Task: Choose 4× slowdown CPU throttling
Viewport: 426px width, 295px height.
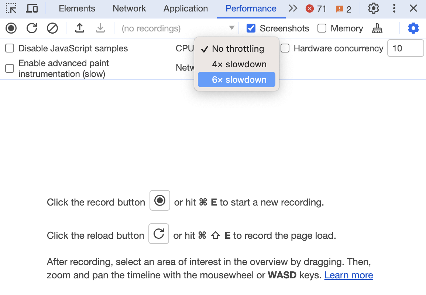Action: point(237,64)
